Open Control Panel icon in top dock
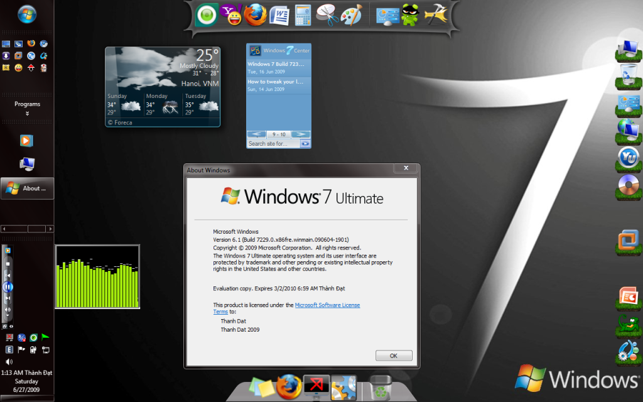Viewport: 643px width, 402px height. 387,16
